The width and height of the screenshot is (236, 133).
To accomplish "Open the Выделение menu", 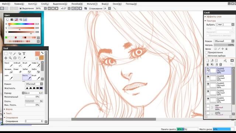I will 60,4.
